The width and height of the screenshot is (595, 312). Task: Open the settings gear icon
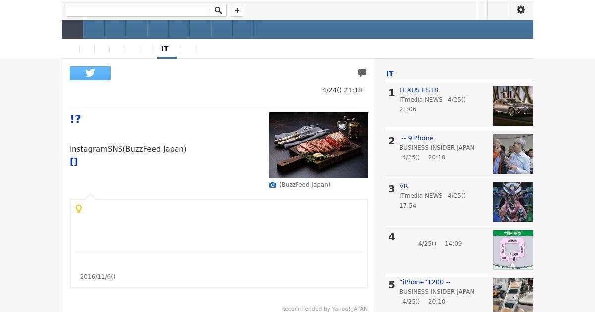[521, 10]
